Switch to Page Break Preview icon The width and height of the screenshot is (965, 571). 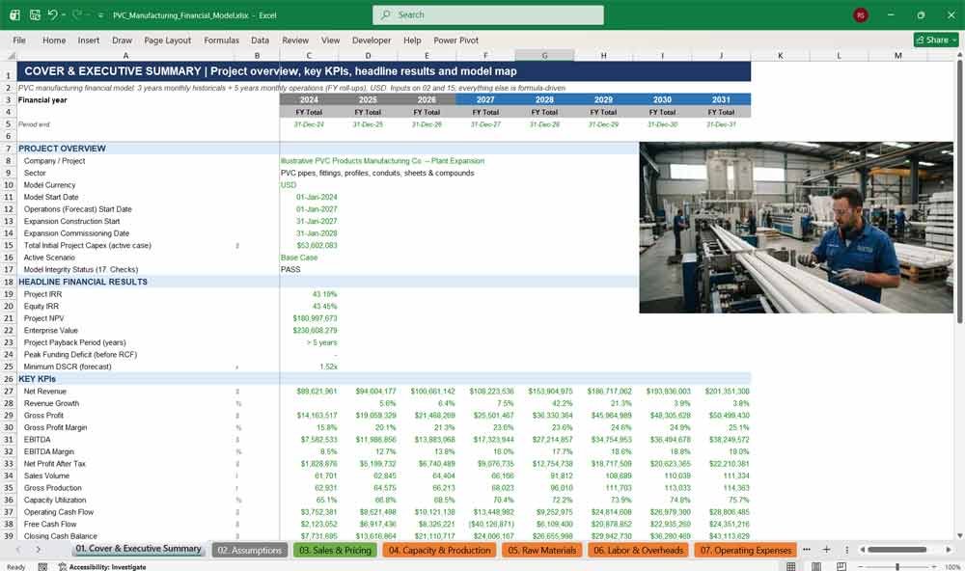point(841,566)
